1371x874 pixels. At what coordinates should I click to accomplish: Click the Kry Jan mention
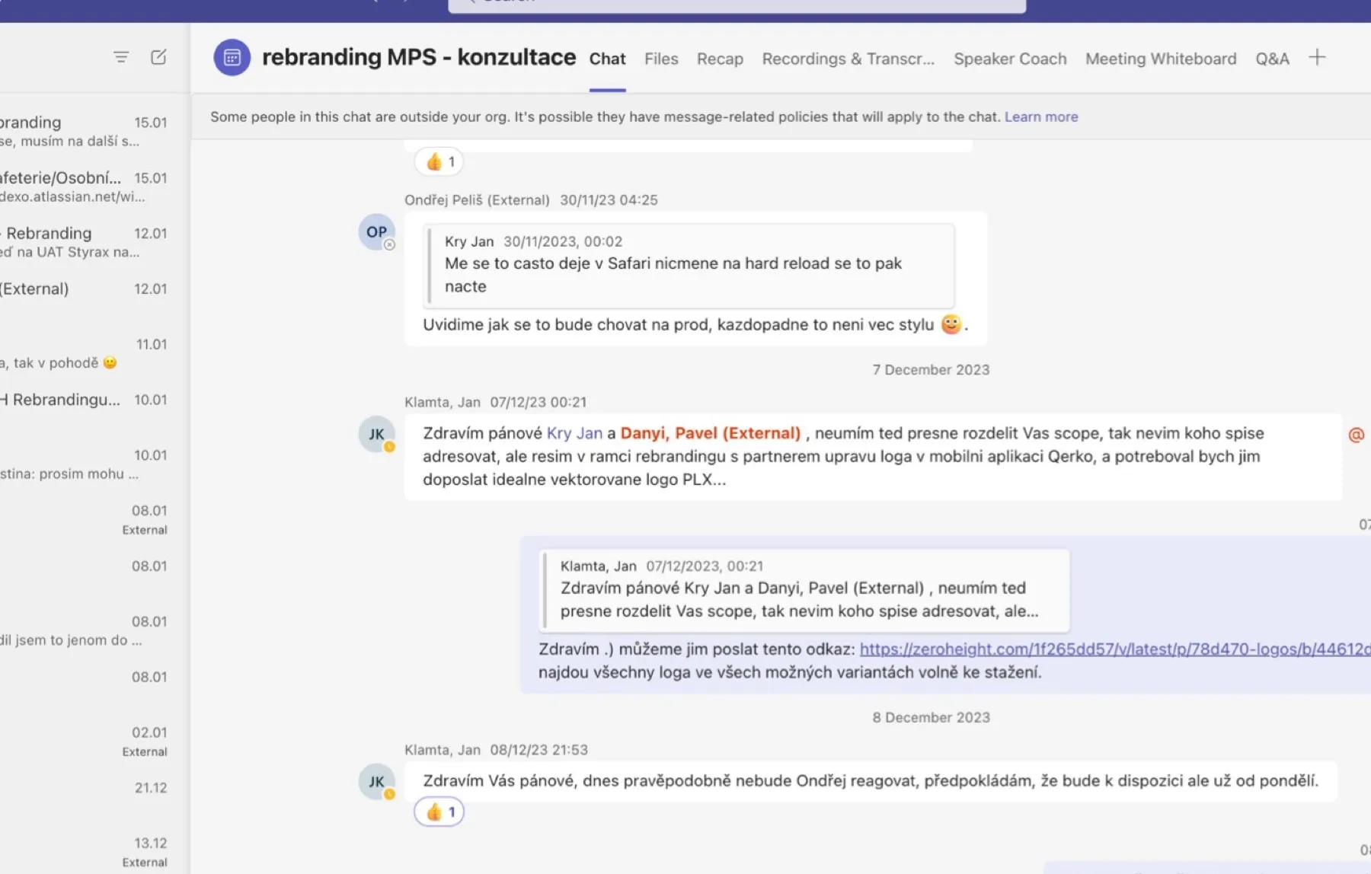(574, 433)
